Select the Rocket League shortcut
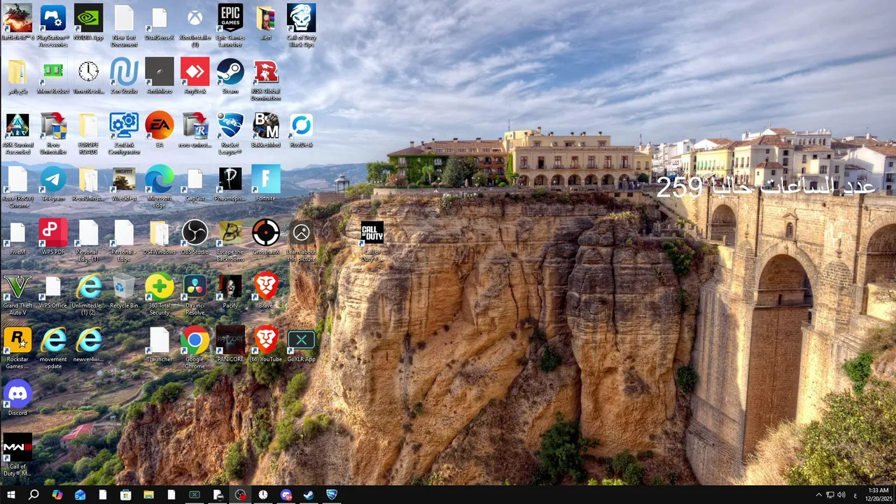This screenshot has height=504, width=896. tap(230, 134)
